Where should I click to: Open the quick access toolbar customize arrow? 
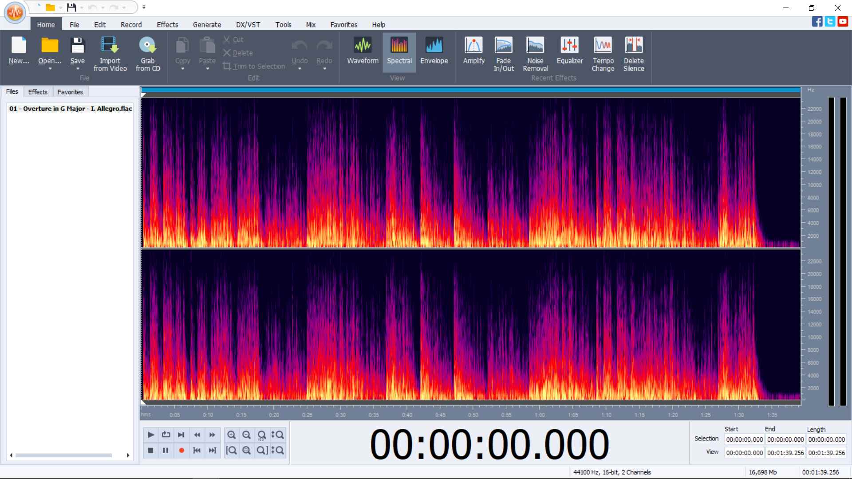point(144,7)
